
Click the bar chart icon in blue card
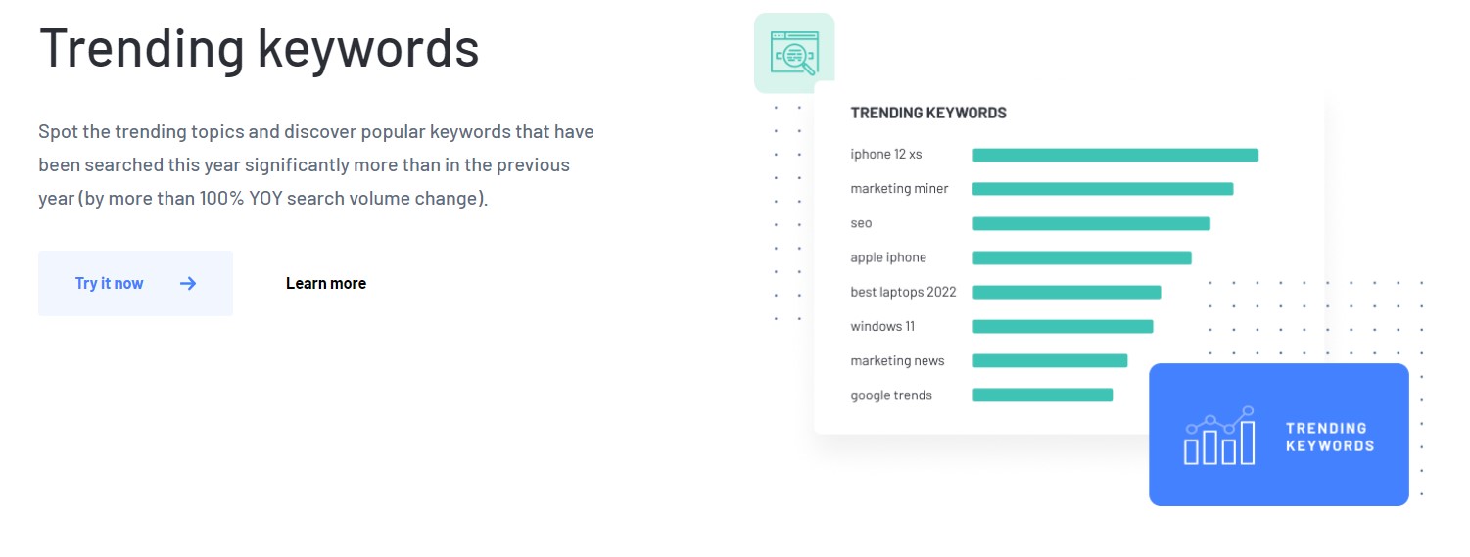pyautogui.click(x=1218, y=436)
